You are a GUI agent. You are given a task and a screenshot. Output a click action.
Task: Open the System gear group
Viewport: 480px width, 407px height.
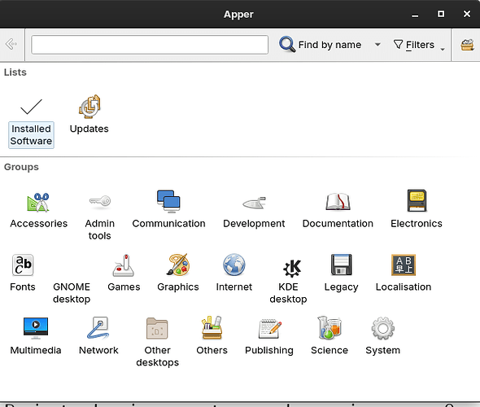[x=382, y=336]
